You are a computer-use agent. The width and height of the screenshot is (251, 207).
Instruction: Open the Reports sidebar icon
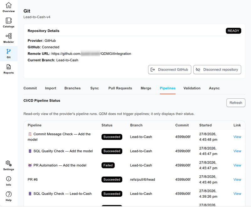9,67
